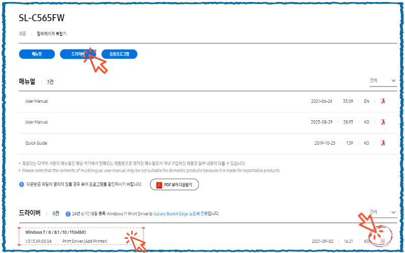Click the 7.39 file size value
The width and height of the screenshot is (405, 253).
(349, 143)
